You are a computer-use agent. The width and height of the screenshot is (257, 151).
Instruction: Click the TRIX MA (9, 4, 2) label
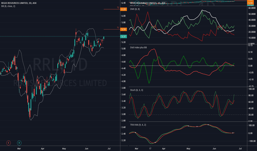[138, 125]
